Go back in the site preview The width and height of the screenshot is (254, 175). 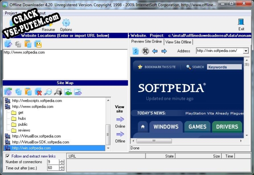tap(155, 51)
